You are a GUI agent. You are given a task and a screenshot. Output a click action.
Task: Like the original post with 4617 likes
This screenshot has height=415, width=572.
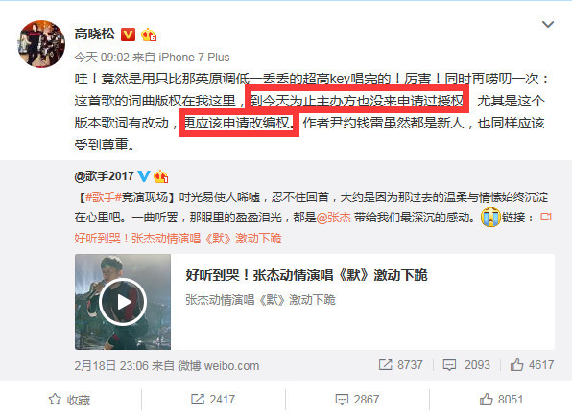click(x=532, y=365)
